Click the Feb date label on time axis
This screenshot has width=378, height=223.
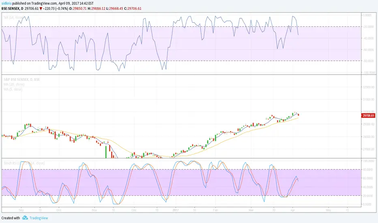[x=215, y=210]
